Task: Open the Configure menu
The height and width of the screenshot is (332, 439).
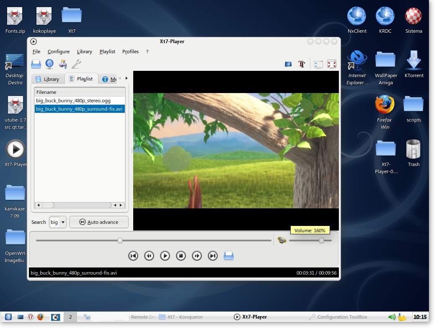Action: coord(59,52)
